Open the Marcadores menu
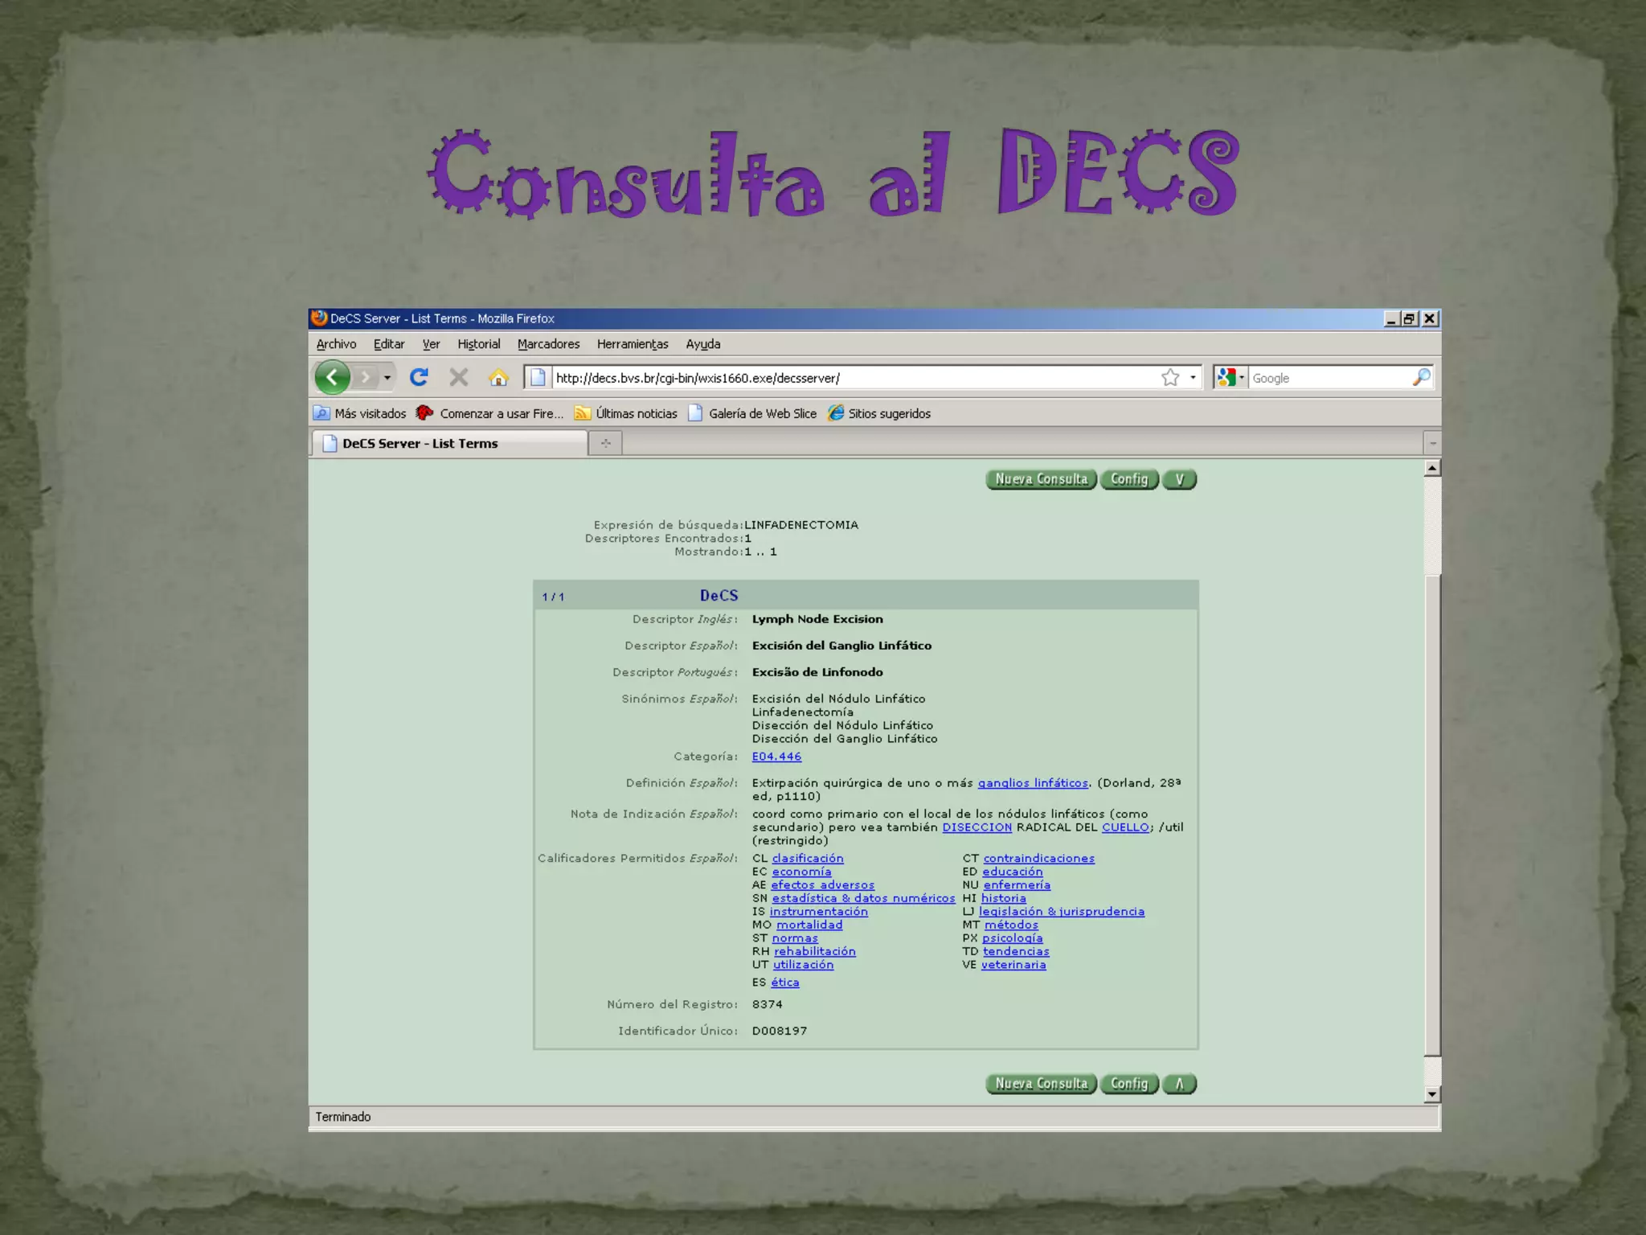The width and height of the screenshot is (1646, 1235). point(548,344)
